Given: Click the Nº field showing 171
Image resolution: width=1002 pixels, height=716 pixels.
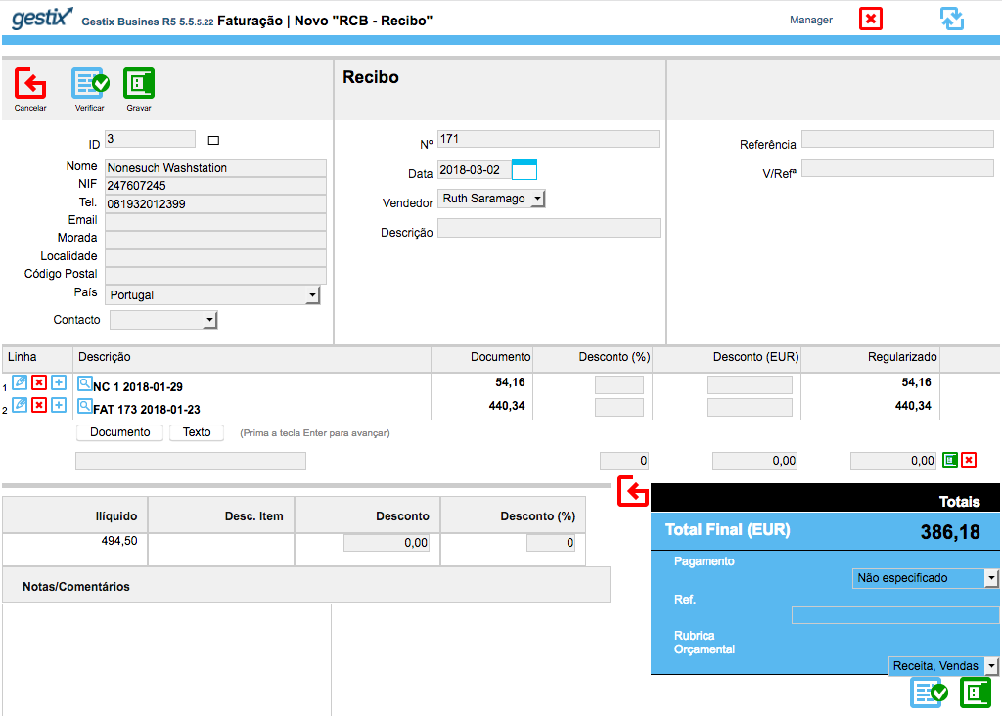Looking at the screenshot, I should (548, 139).
